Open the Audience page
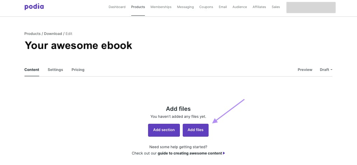The height and width of the screenshot is (165, 357). [x=240, y=7]
